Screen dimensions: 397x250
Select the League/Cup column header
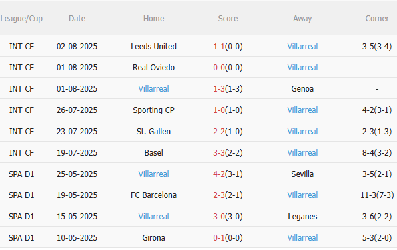pos(21,19)
